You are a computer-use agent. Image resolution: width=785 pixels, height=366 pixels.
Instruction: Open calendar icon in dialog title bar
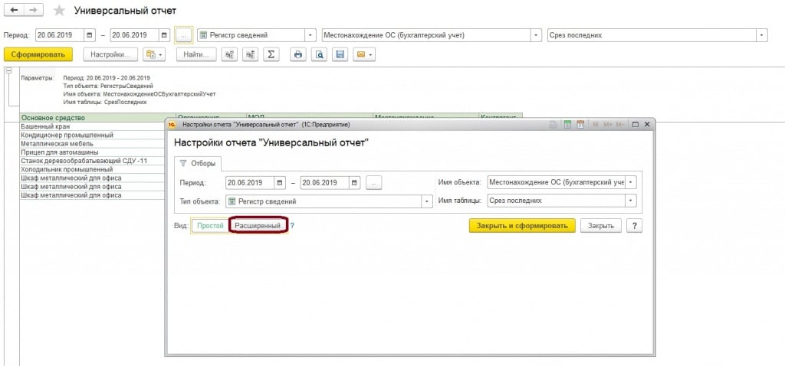(x=581, y=124)
